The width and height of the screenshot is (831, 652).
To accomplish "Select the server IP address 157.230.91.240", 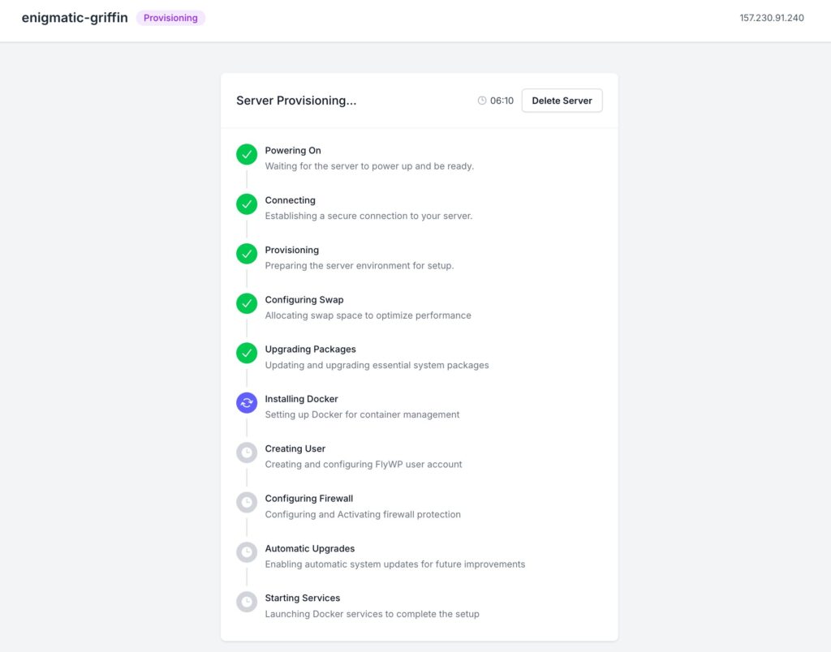I will pos(772,18).
